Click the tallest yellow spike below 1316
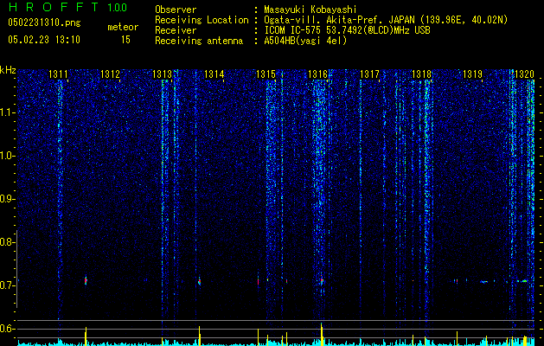The height and width of the screenshot is (346, 544). pyautogui.click(x=321, y=334)
